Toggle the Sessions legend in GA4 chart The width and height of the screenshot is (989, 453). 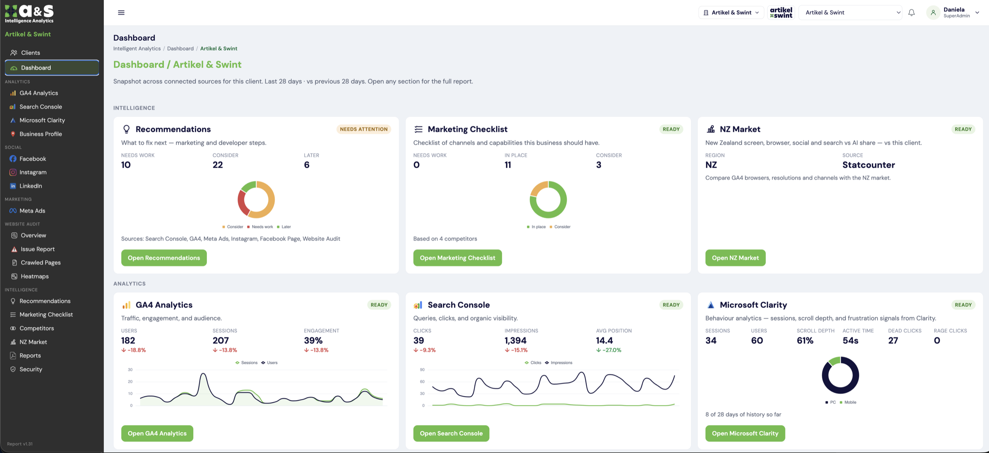[246, 363]
